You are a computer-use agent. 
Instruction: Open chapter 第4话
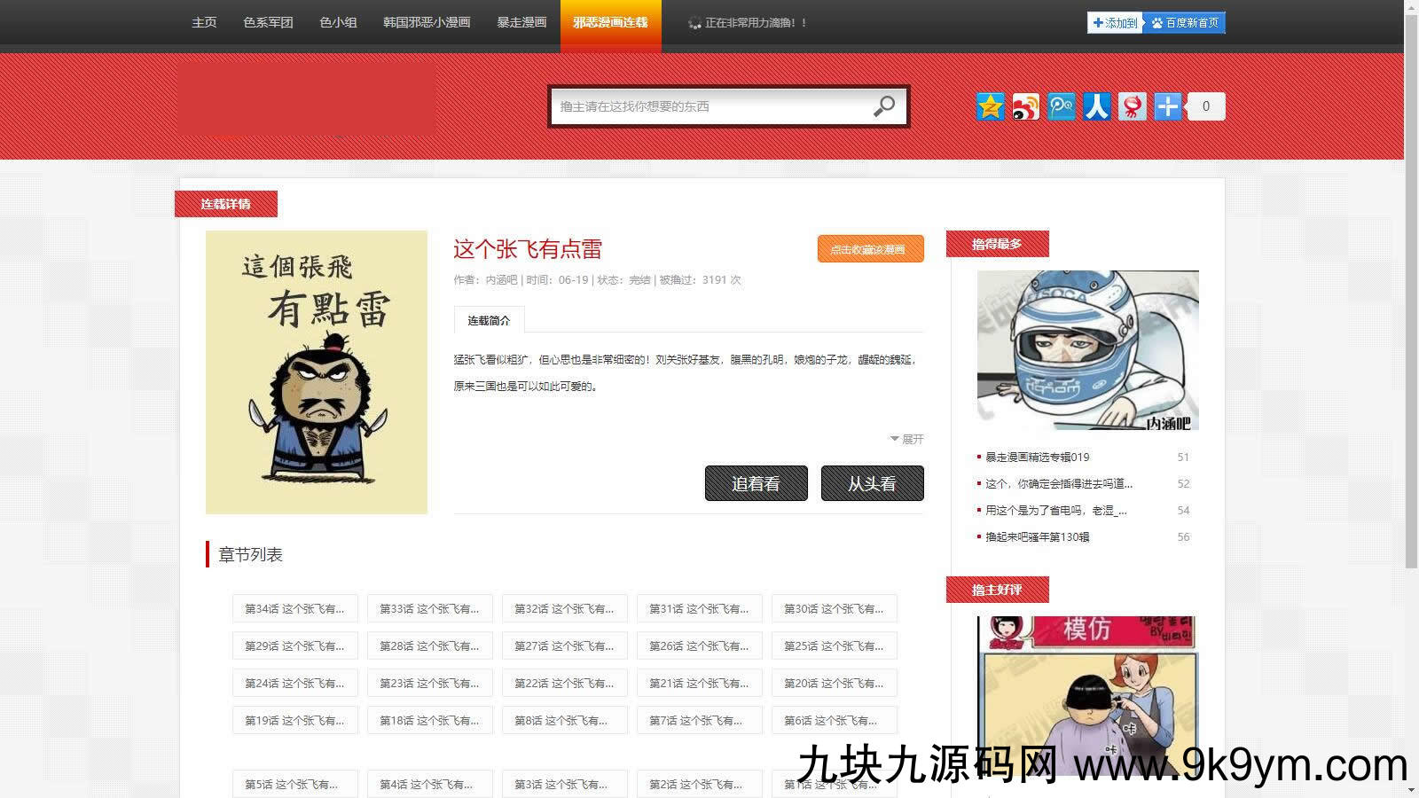click(x=430, y=785)
